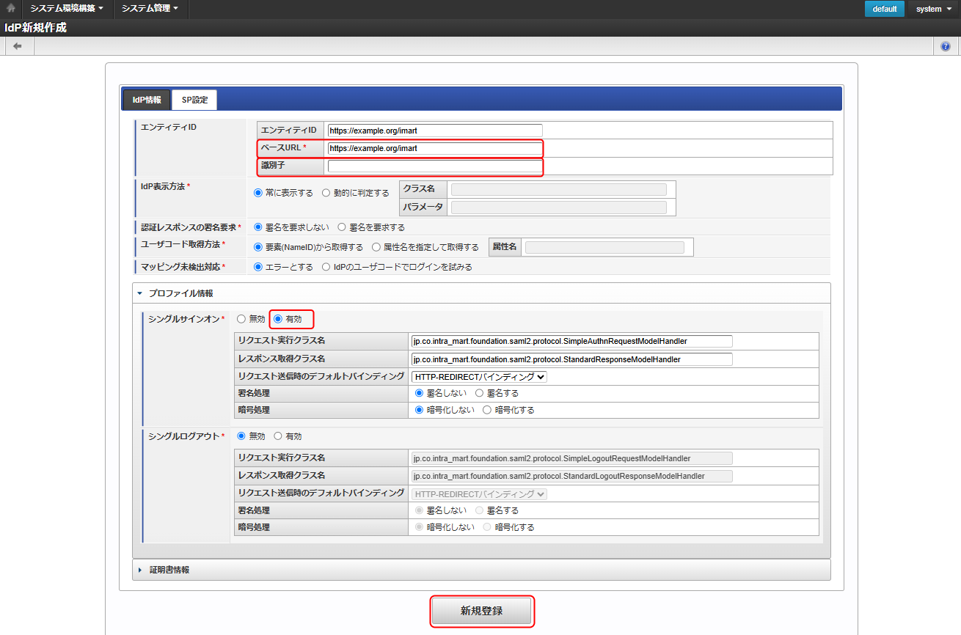961x635 pixels.
Task: Click the 識別子 input field
Action: pos(434,166)
